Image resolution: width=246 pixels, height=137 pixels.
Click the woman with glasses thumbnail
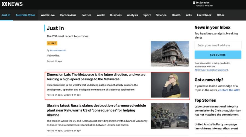[x=170, y=85]
